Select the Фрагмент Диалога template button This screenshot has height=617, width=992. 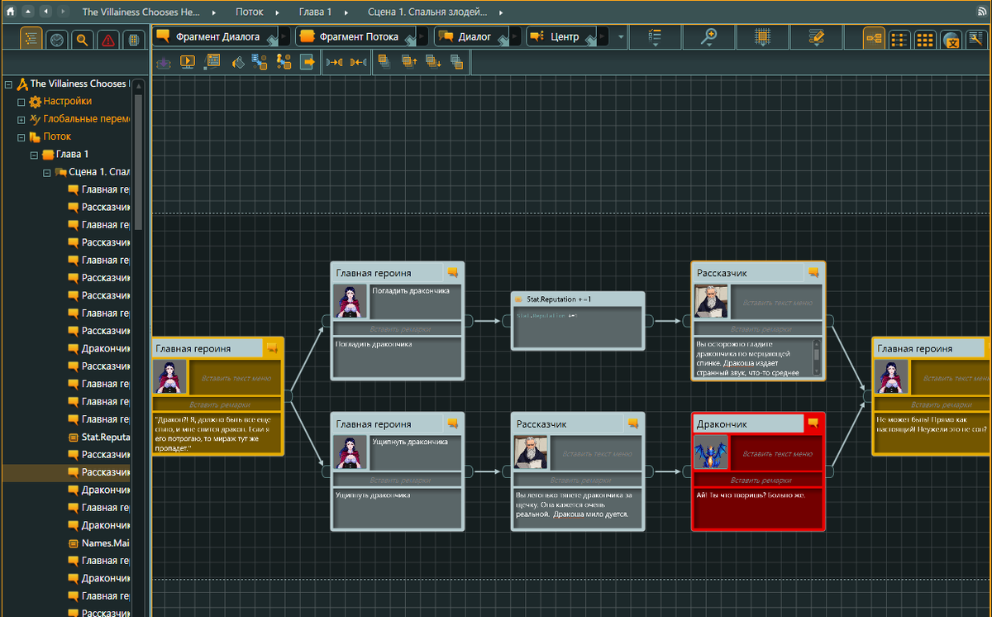pyautogui.click(x=215, y=36)
